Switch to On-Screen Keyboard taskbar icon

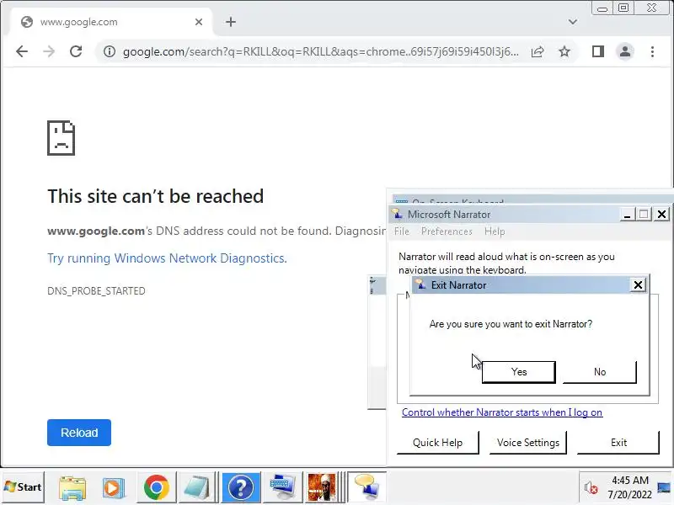(x=282, y=487)
